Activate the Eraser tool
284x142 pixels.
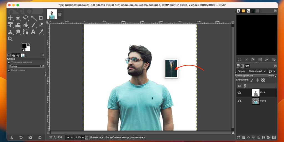41,25
